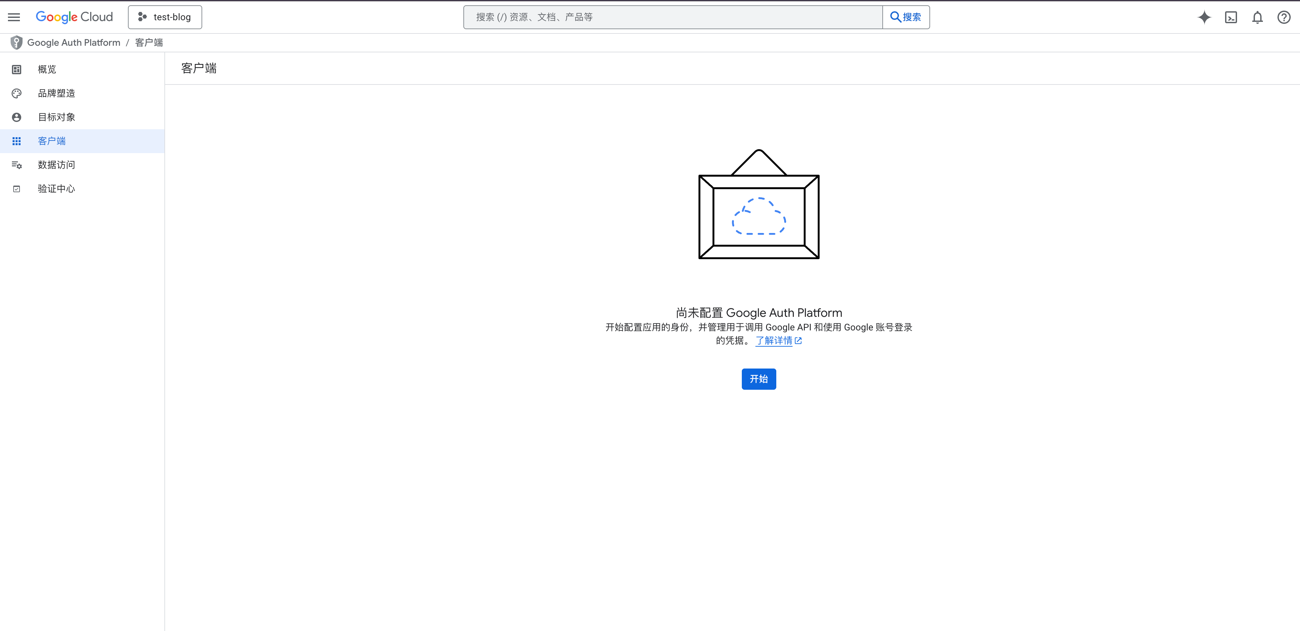Open the notifications bell
Viewport: 1300px width, 631px height.
(x=1258, y=17)
